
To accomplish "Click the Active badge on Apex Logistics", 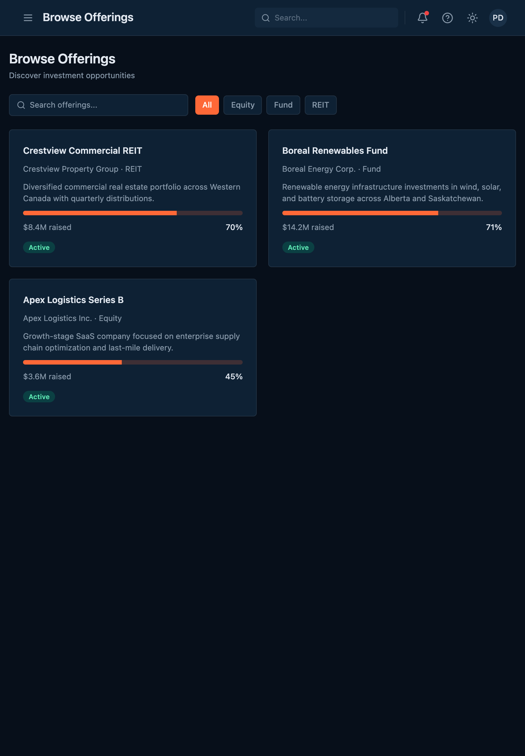I will click(x=39, y=397).
